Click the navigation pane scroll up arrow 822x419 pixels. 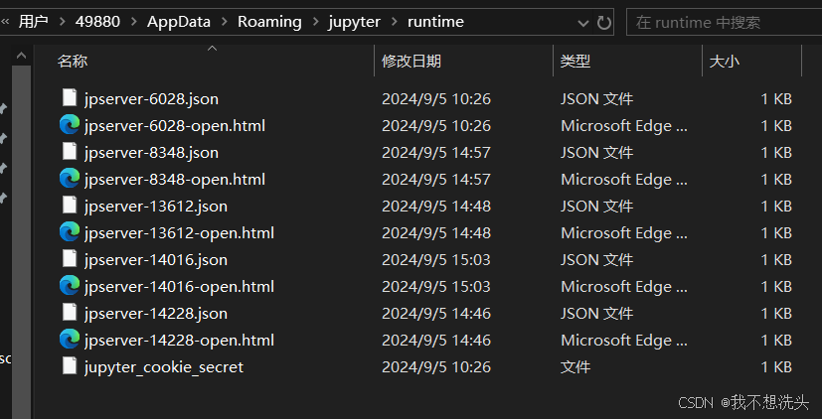point(21,56)
